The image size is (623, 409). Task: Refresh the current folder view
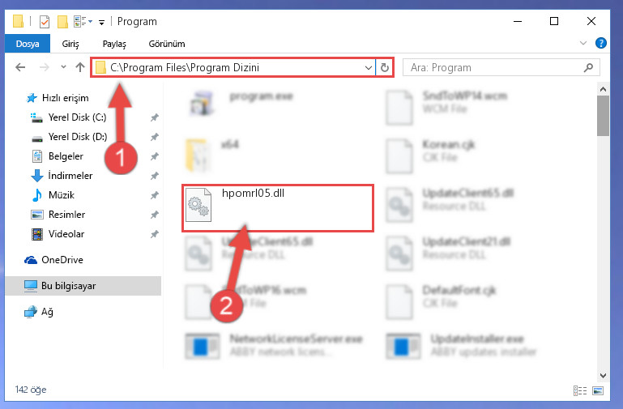tap(385, 67)
